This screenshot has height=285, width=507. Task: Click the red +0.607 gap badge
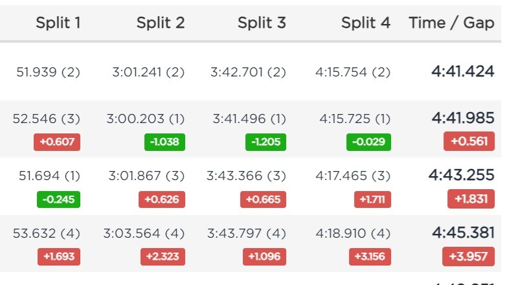coord(57,142)
